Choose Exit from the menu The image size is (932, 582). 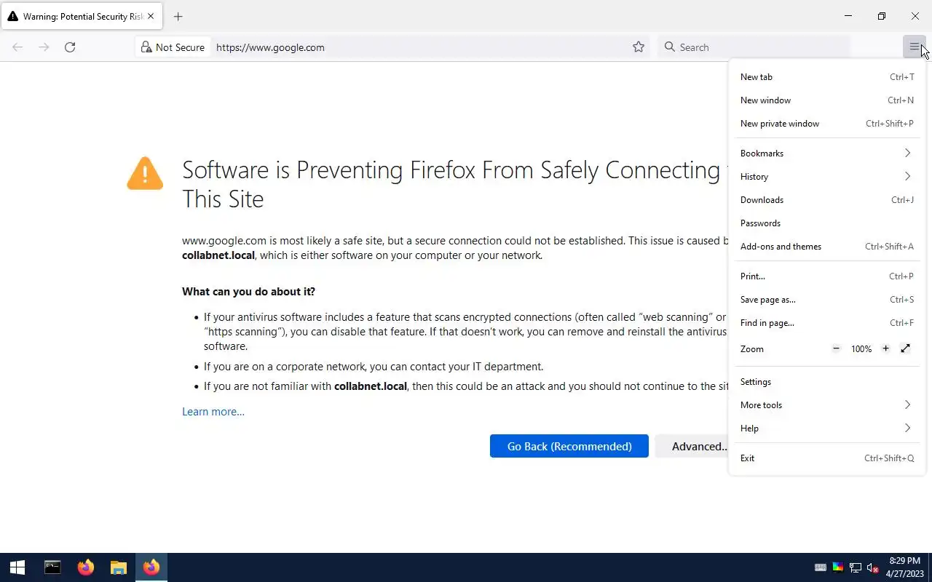[826, 458]
